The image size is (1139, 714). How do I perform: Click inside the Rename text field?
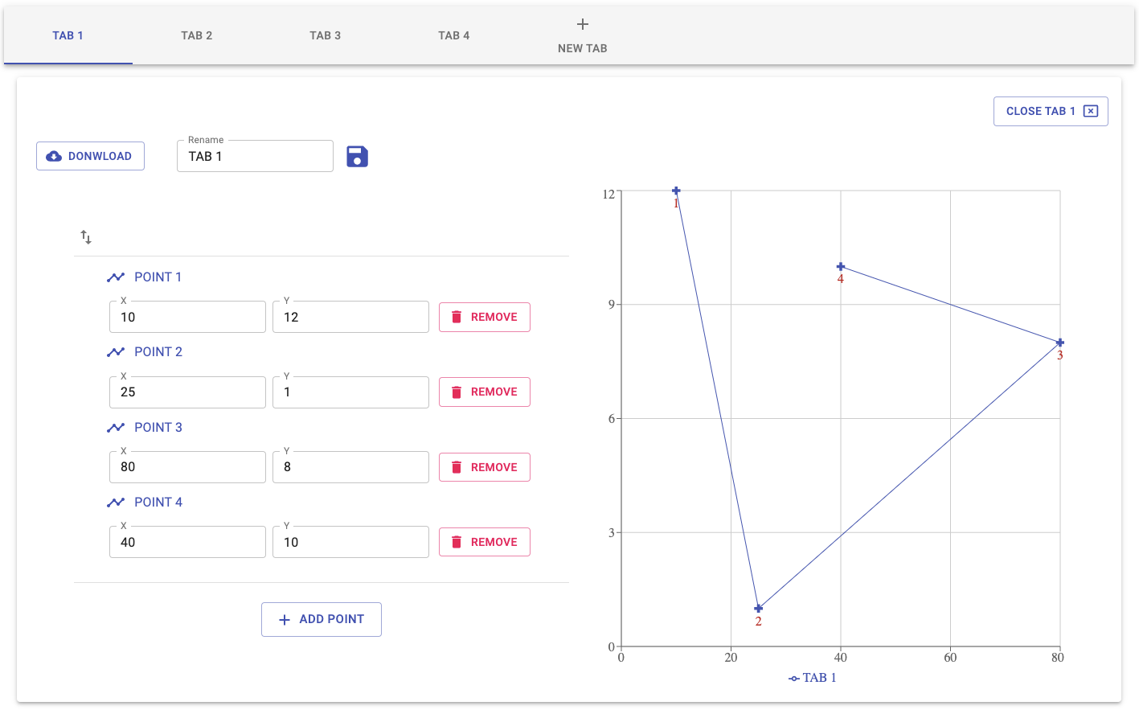[255, 156]
